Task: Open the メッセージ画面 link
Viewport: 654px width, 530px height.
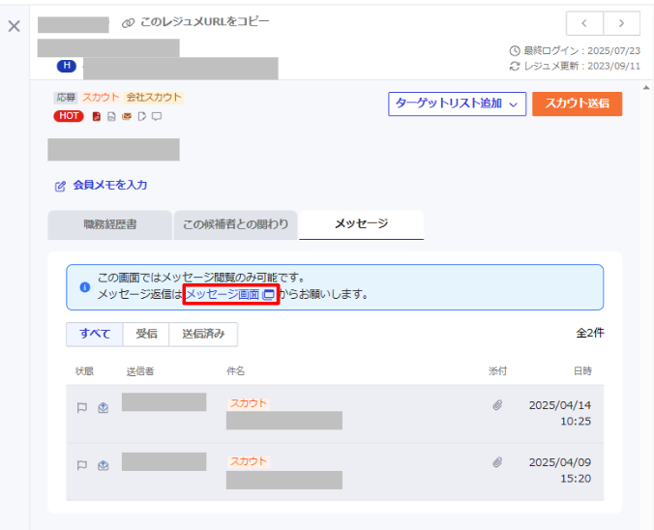Action: (230, 294)
